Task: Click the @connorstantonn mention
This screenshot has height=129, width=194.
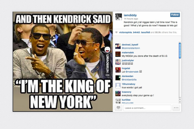Action: (131, 48)
